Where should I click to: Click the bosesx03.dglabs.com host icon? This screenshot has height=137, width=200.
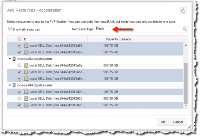click(14, 59)
